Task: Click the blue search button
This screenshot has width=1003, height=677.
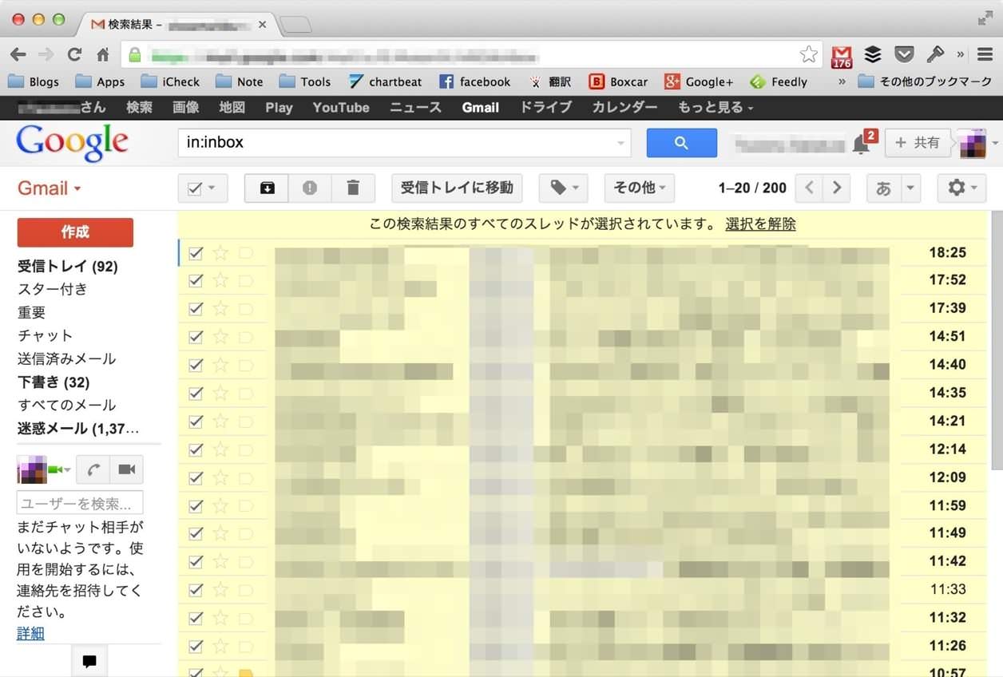Action: coord(681,143)
